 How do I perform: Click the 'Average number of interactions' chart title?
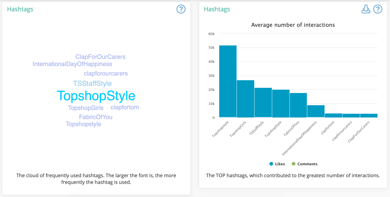(293, 25)
